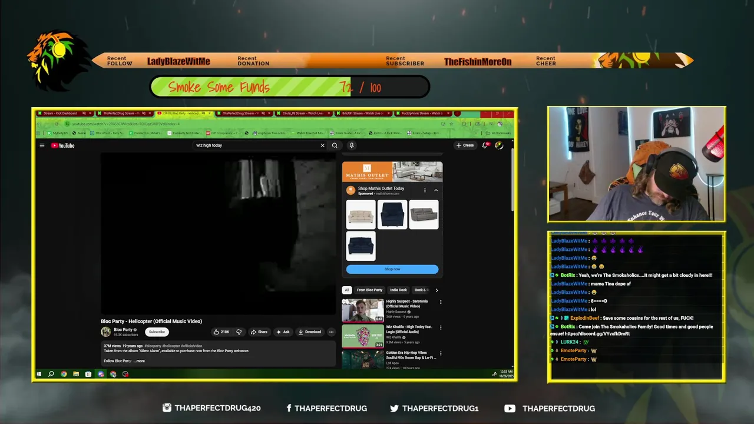
Task: Open Microsoft Store taskbar icon
Action: [88, 374]
